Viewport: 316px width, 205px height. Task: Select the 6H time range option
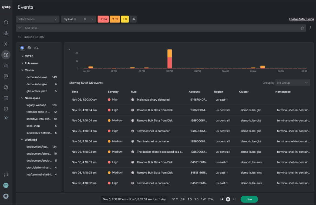[183, 199]
